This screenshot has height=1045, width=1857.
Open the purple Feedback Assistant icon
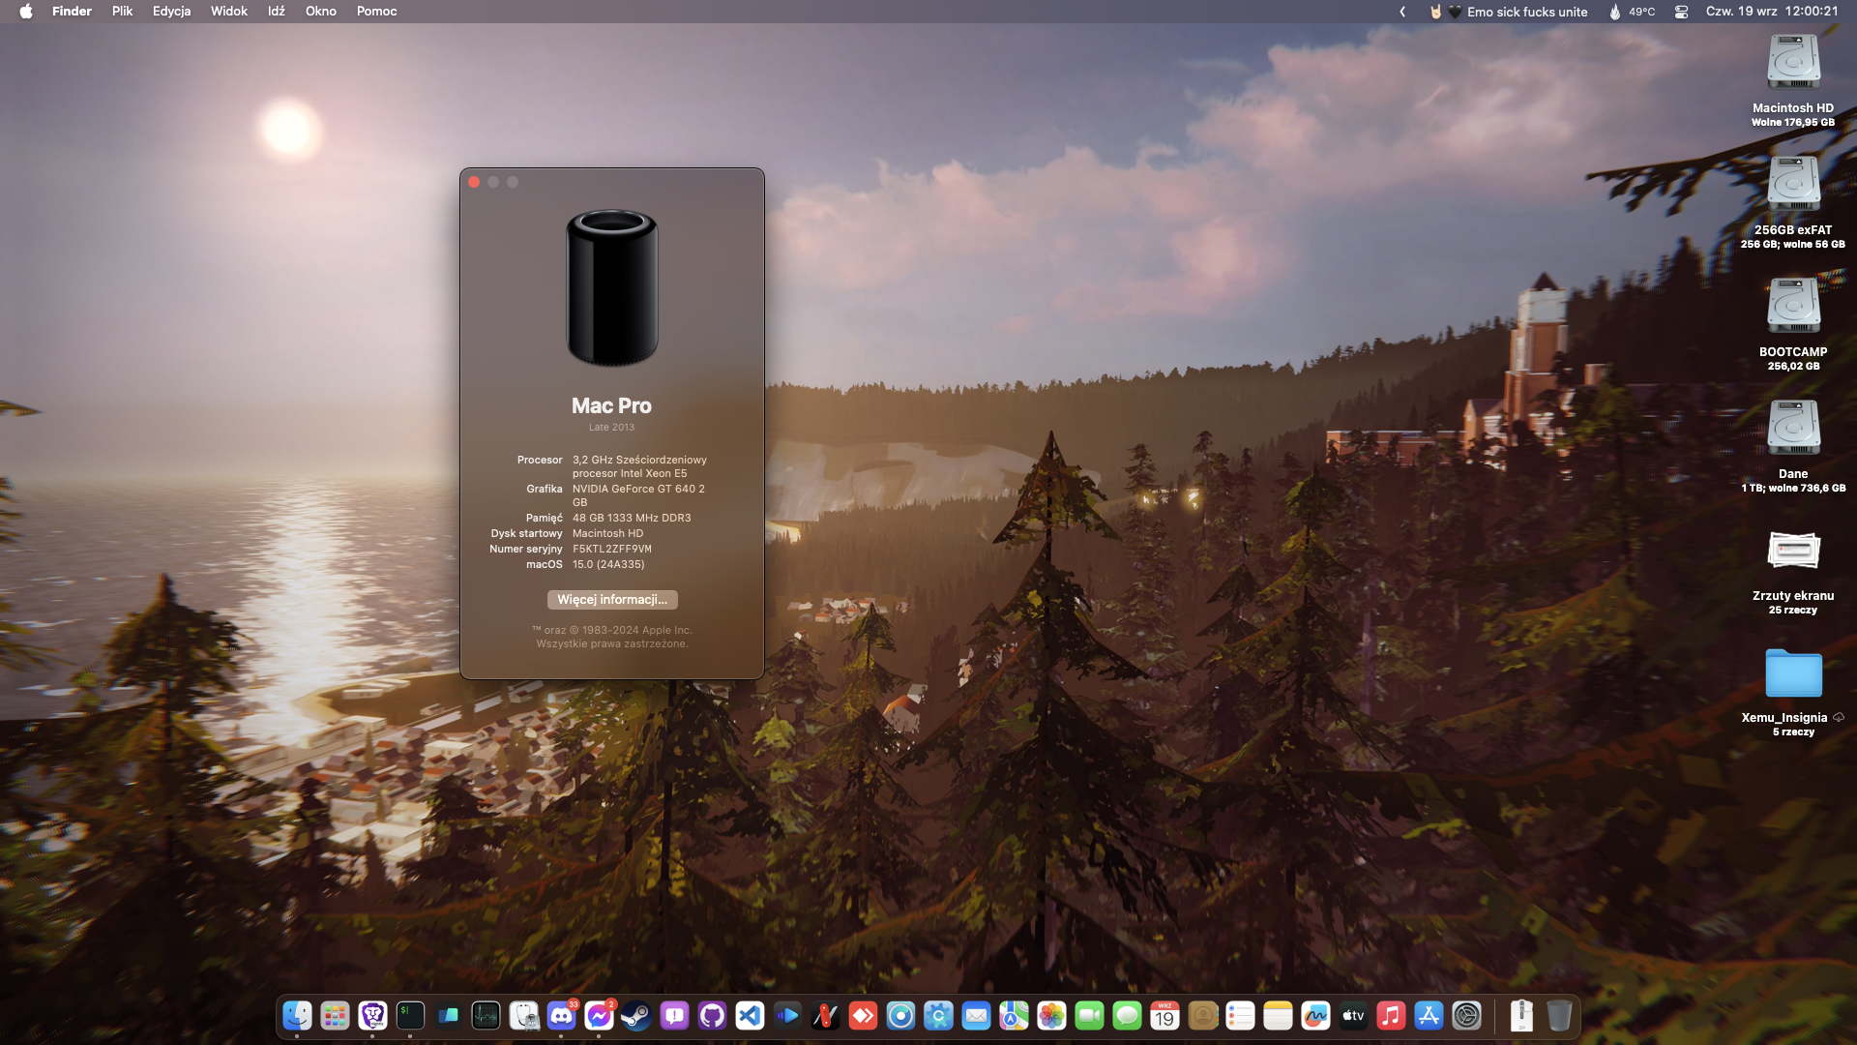(x=674, y=1015)
